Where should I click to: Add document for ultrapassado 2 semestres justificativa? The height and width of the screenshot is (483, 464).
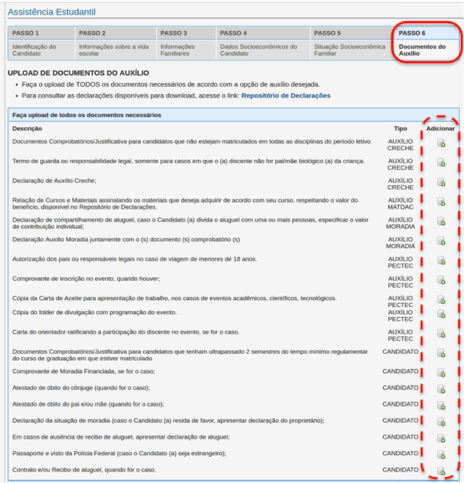[441, 353]
